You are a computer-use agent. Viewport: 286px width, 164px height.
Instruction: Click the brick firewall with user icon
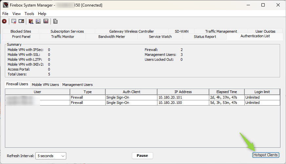tap(31, 21)
